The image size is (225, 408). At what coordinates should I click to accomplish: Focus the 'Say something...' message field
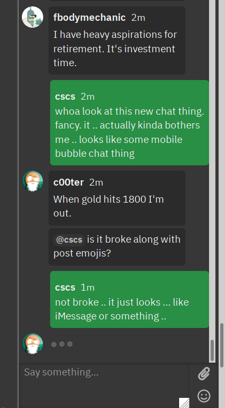[x=103, y=385]
